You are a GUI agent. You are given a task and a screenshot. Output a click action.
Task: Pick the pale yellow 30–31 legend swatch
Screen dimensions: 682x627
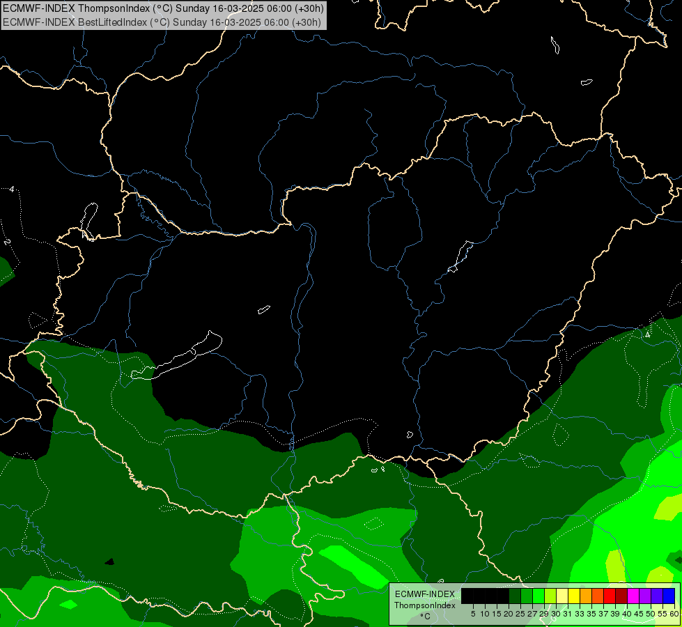[x=562, y=596]
